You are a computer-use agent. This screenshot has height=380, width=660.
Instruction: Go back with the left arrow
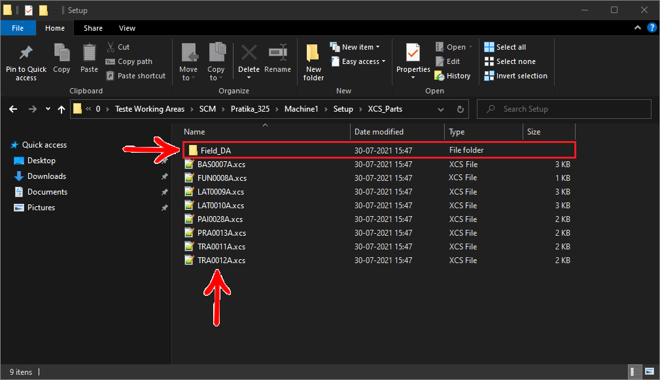point(13,109)
